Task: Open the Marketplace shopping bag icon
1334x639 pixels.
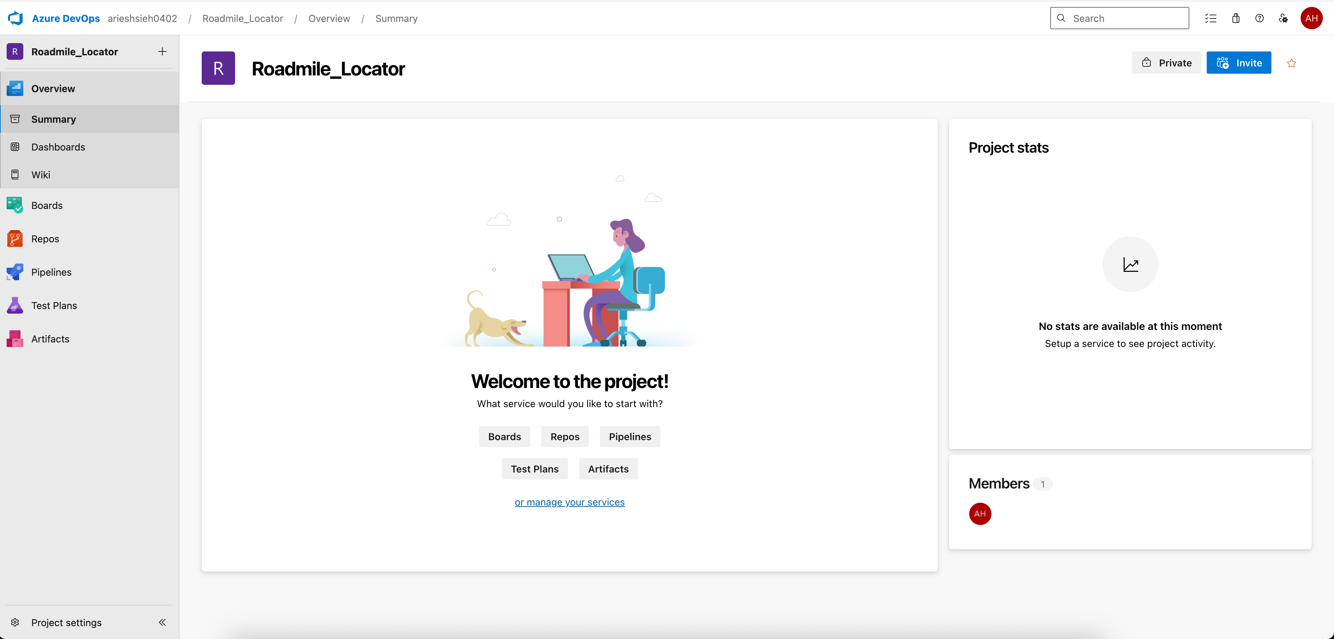Action: 1236,18
